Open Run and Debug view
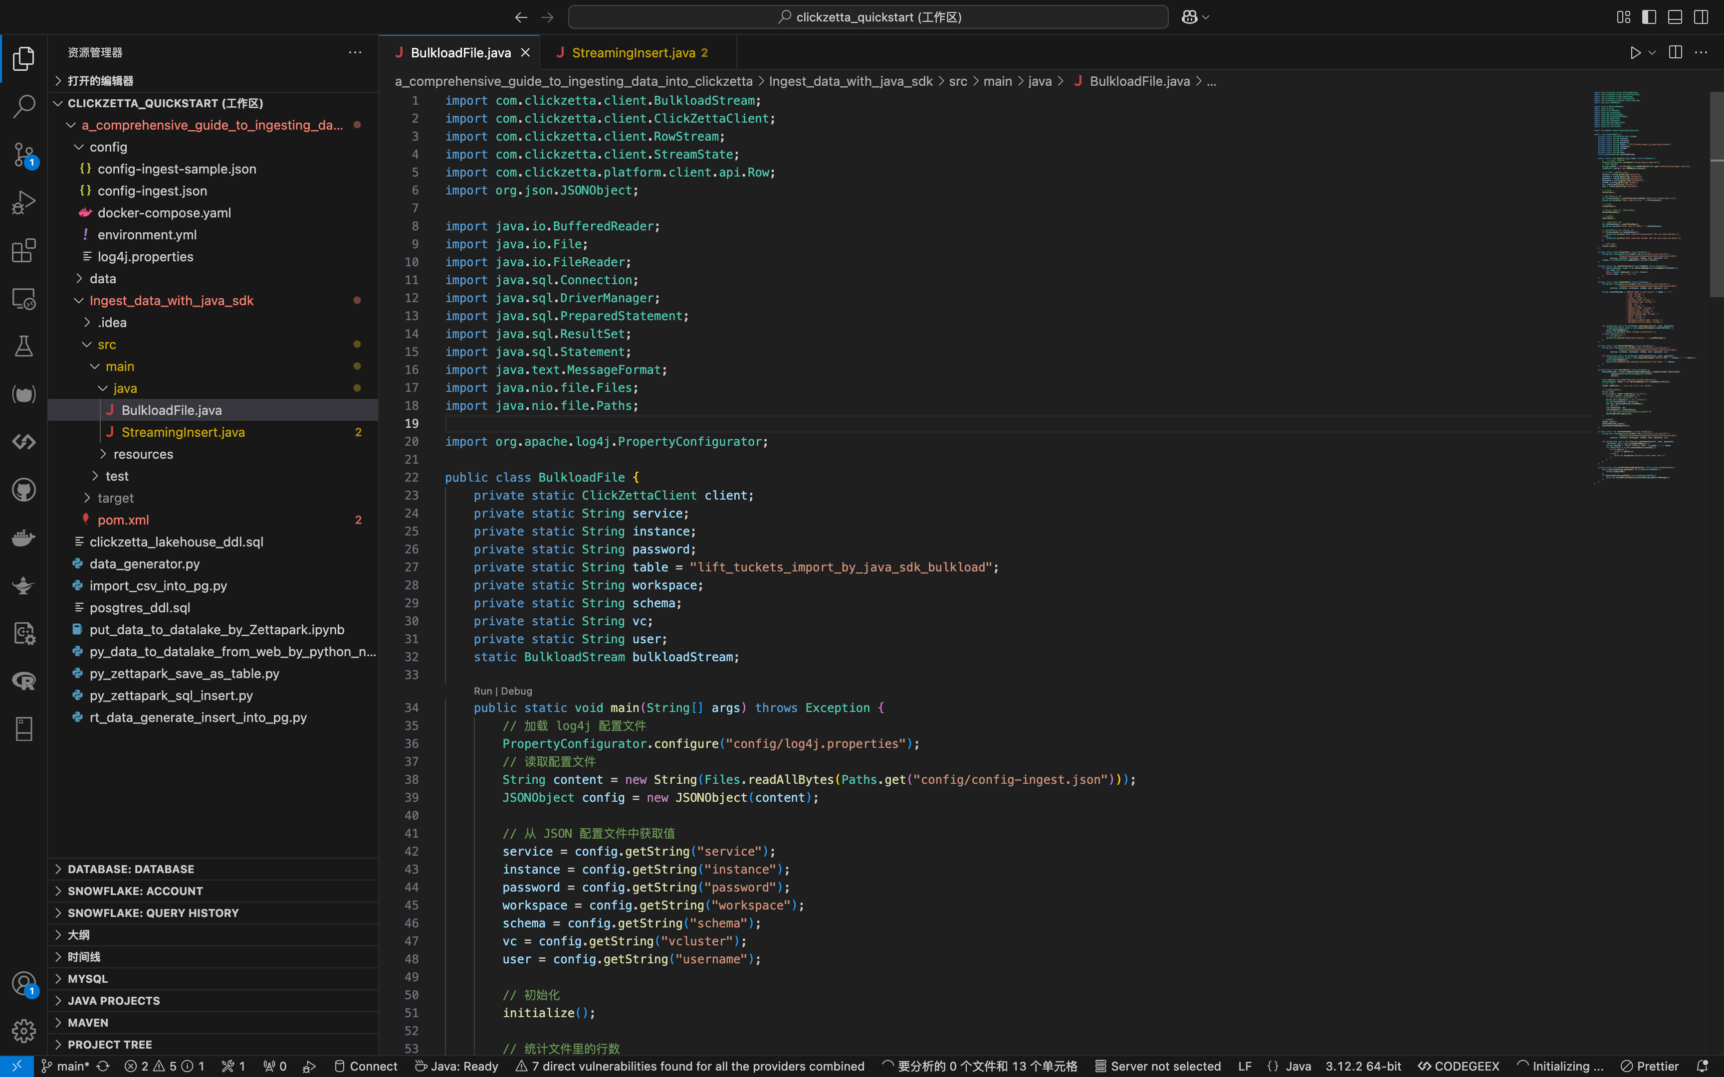This screenshot has width=1724, height=1077. 23,203
